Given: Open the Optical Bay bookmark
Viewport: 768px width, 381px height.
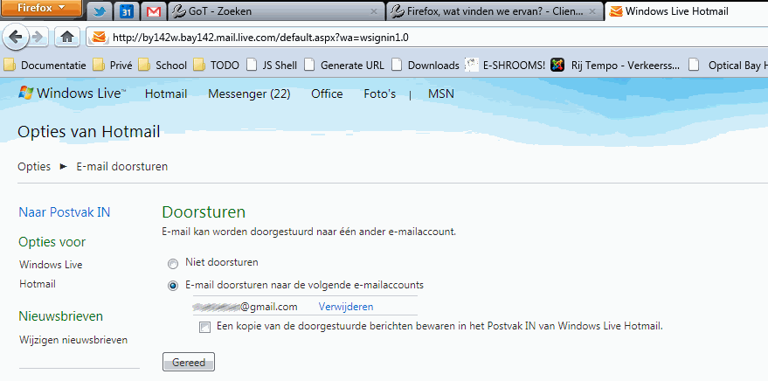Looking at the screenshot, I should pos(728,66).
